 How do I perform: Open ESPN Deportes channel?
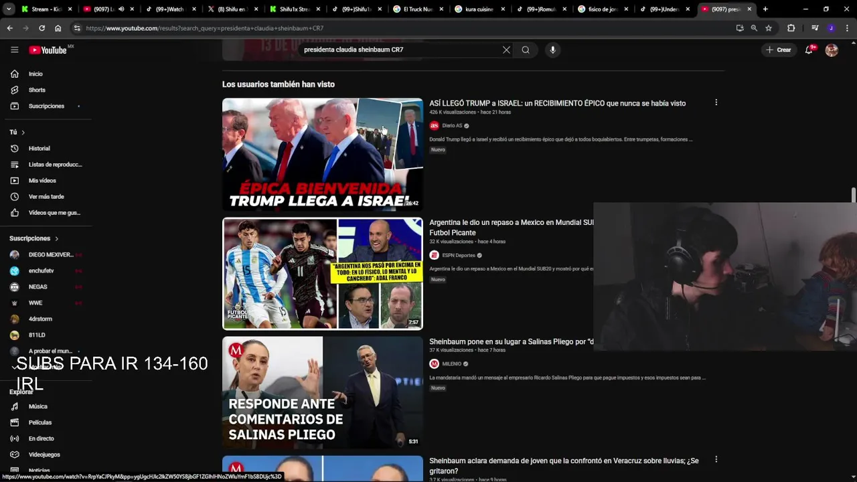pyautogui.click(x=459, y=255)
